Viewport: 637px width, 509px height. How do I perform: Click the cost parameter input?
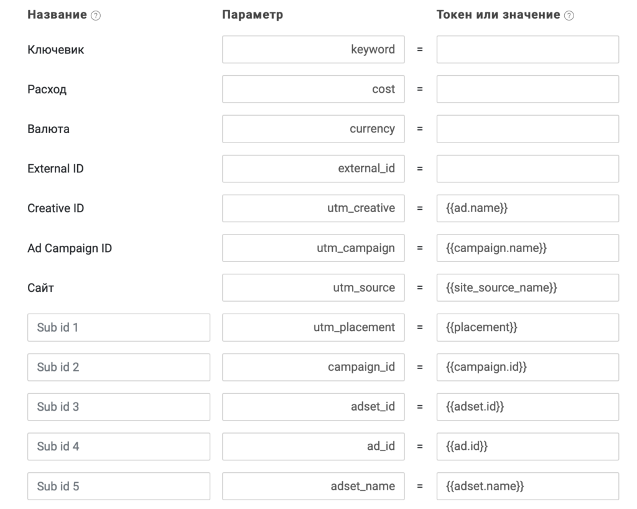pyautogui.click(x=314, y=89)
